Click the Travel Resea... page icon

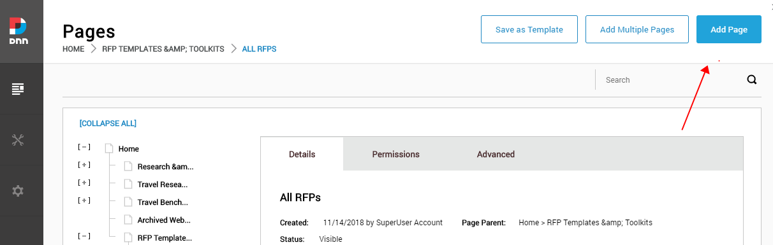[128, 185]
